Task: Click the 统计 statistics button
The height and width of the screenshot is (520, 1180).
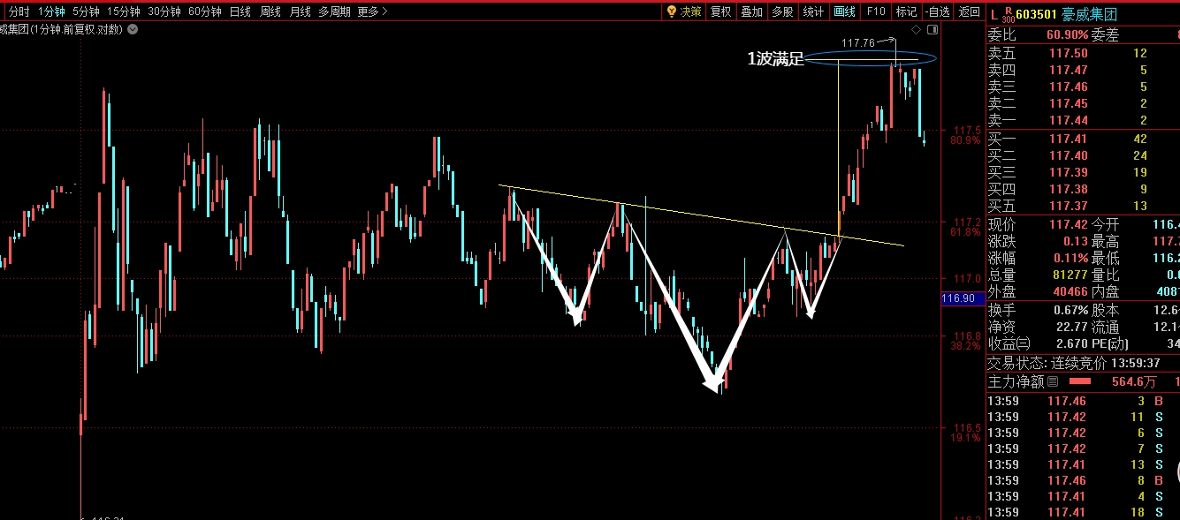Action: (x=813, y=11)
